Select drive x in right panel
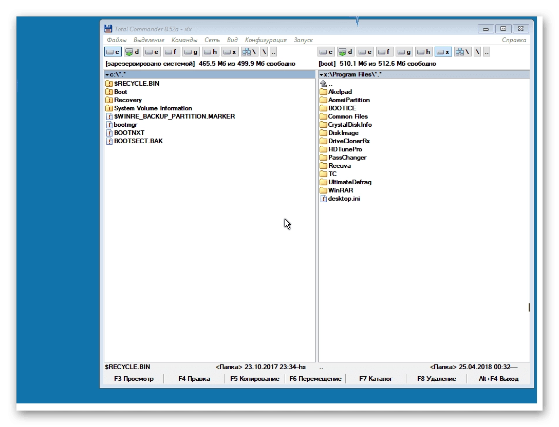Screen dimensions: 559x427 point(443,52)
